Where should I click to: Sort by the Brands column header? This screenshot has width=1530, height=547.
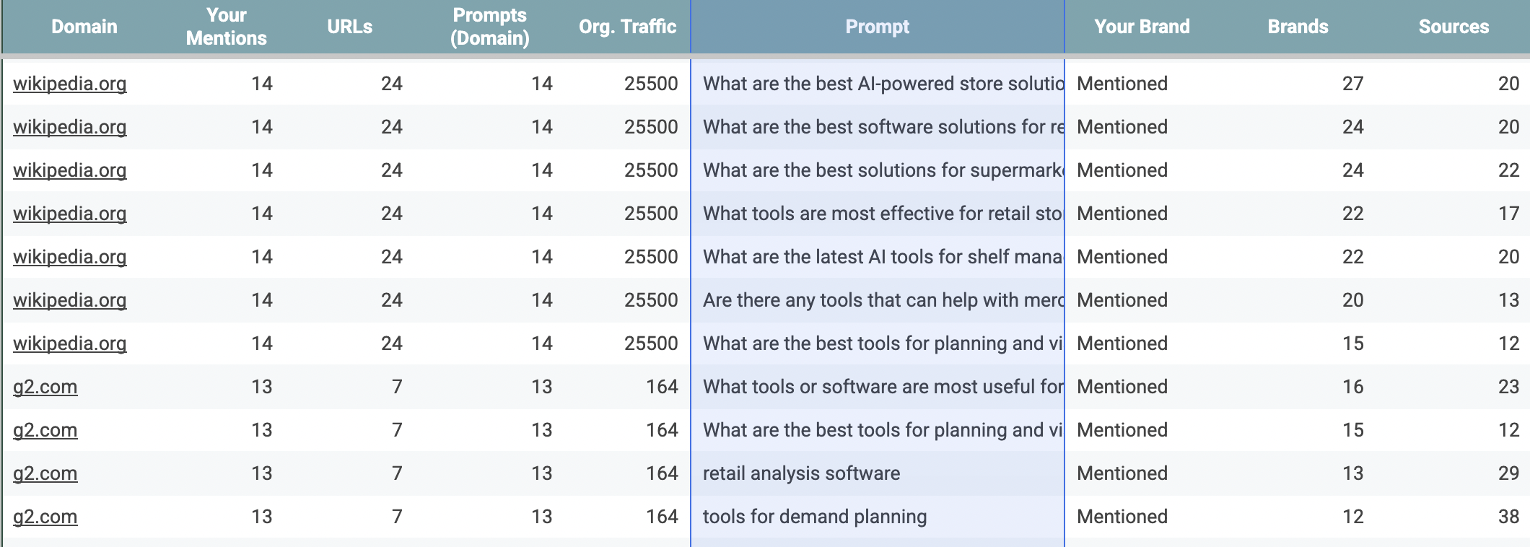(x=1298, y=27)
